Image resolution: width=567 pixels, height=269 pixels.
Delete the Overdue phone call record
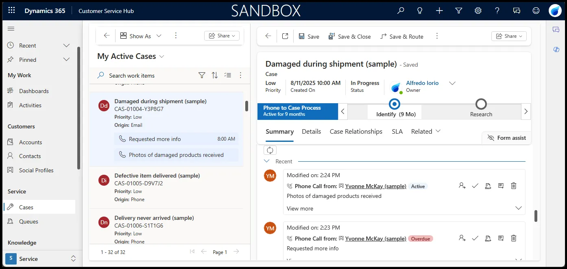coord(514,238)
